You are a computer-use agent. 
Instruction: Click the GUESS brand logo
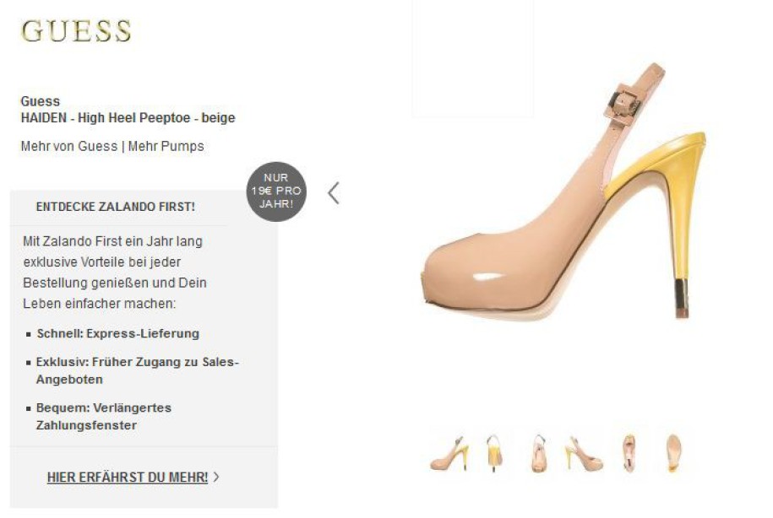click(76, 31)
